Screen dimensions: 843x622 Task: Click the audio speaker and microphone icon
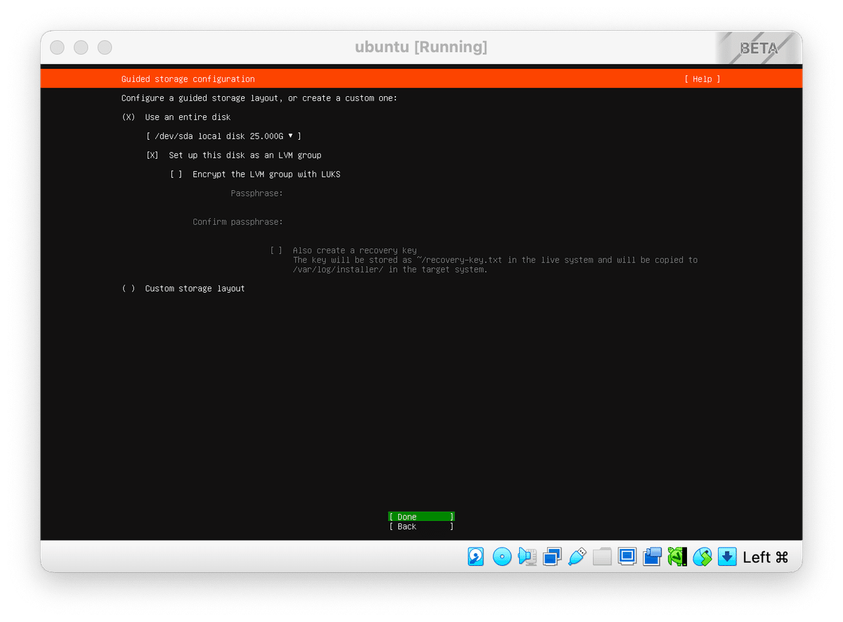[527, 557]
